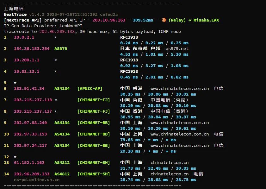Click the AS4812 label on hop 14

[62, 174]
